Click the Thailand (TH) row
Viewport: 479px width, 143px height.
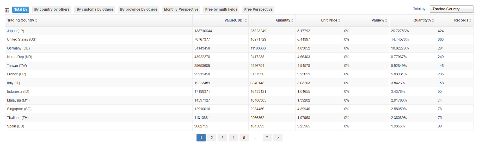[x=239, y=118]
